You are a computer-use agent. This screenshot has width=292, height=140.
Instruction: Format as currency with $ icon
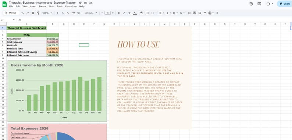coord(57,13)
